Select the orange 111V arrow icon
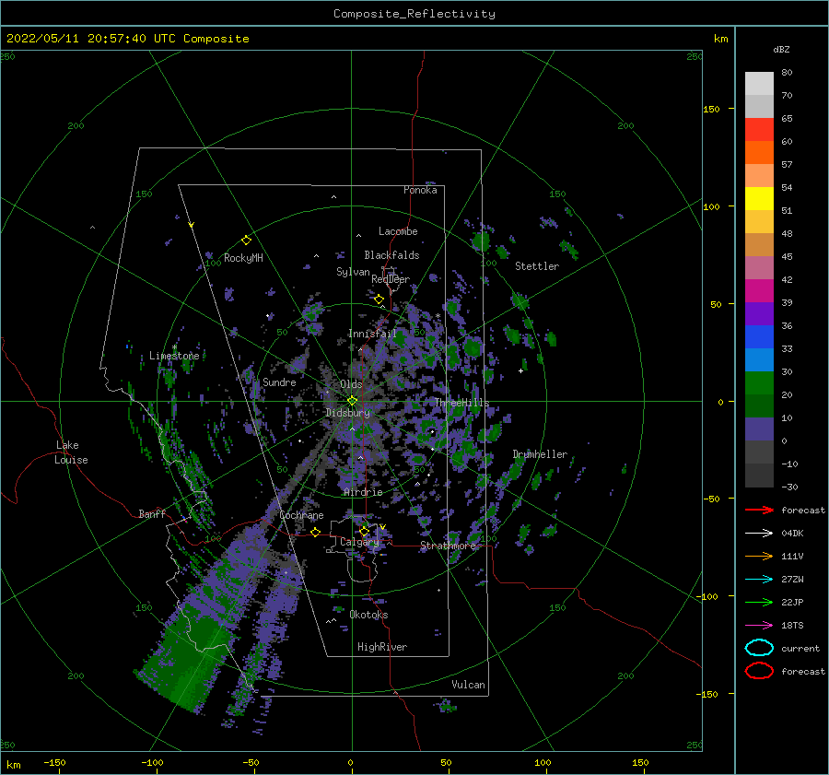This screenshot has height=775, width=829. [759, 556]
